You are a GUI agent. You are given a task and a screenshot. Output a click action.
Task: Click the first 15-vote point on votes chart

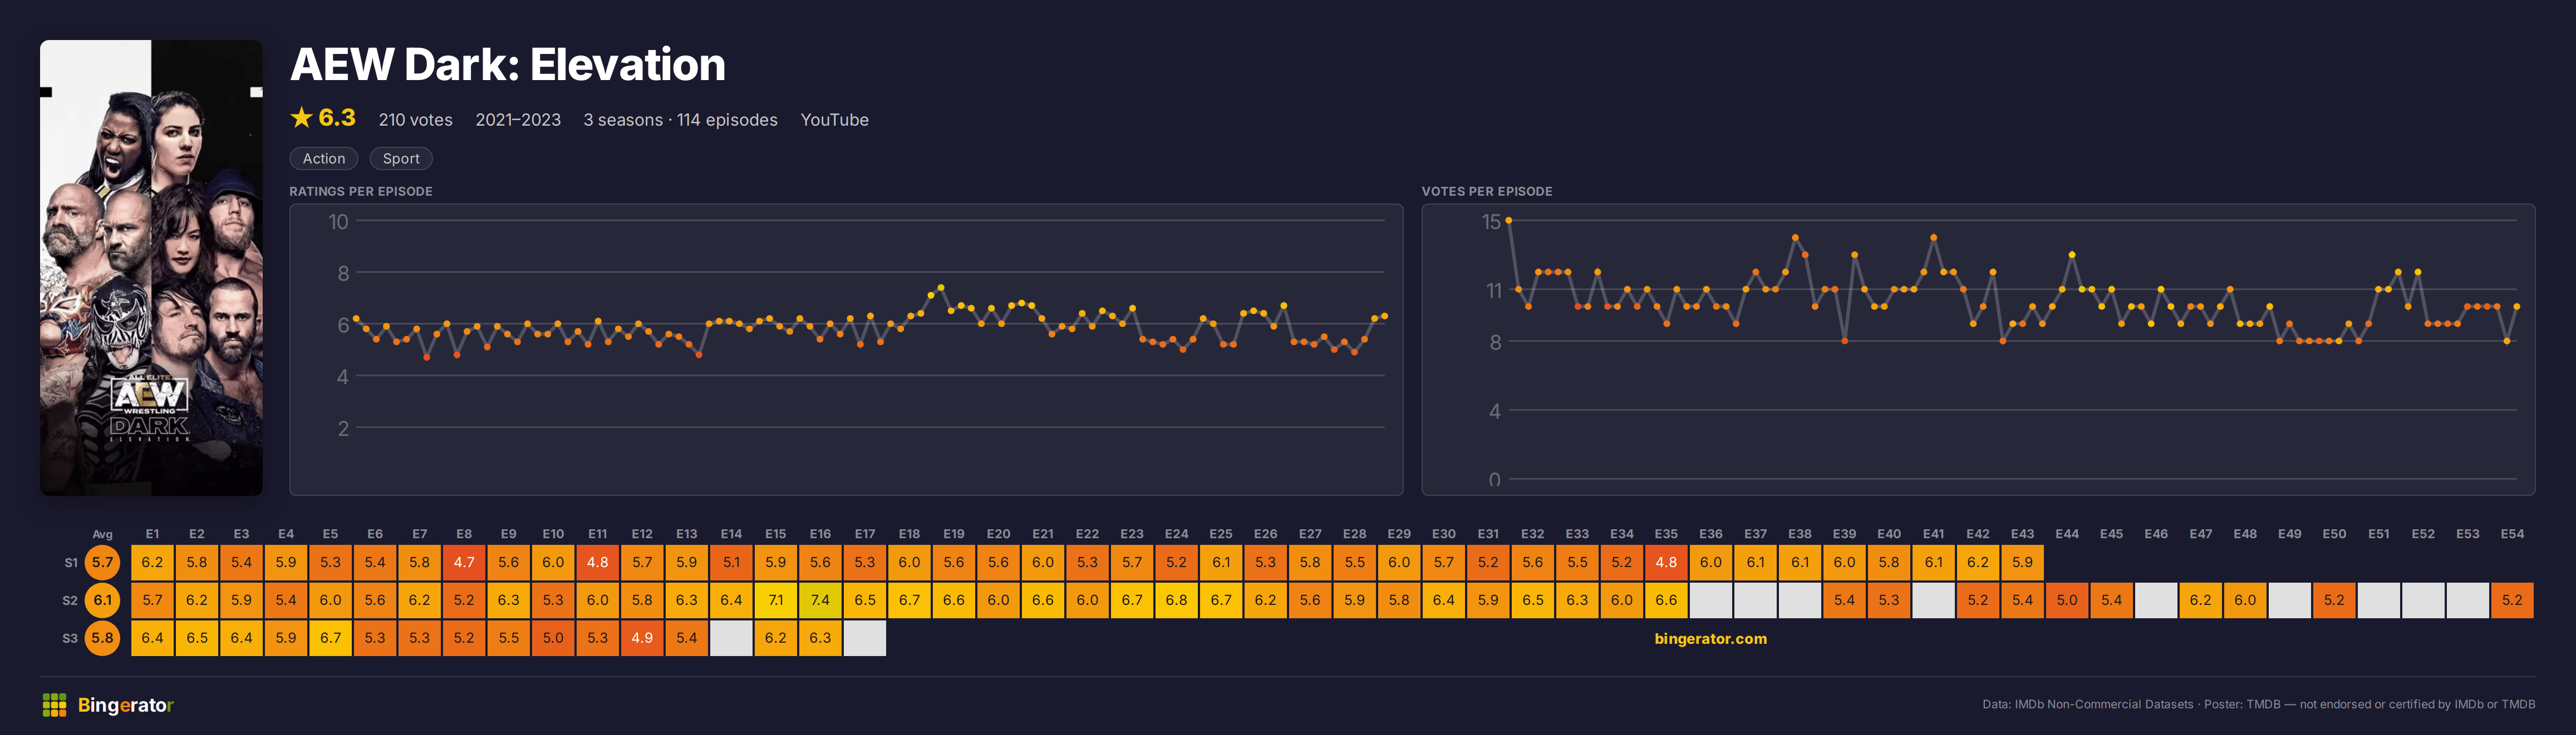pyautogui.click(x=1508, y=221)
